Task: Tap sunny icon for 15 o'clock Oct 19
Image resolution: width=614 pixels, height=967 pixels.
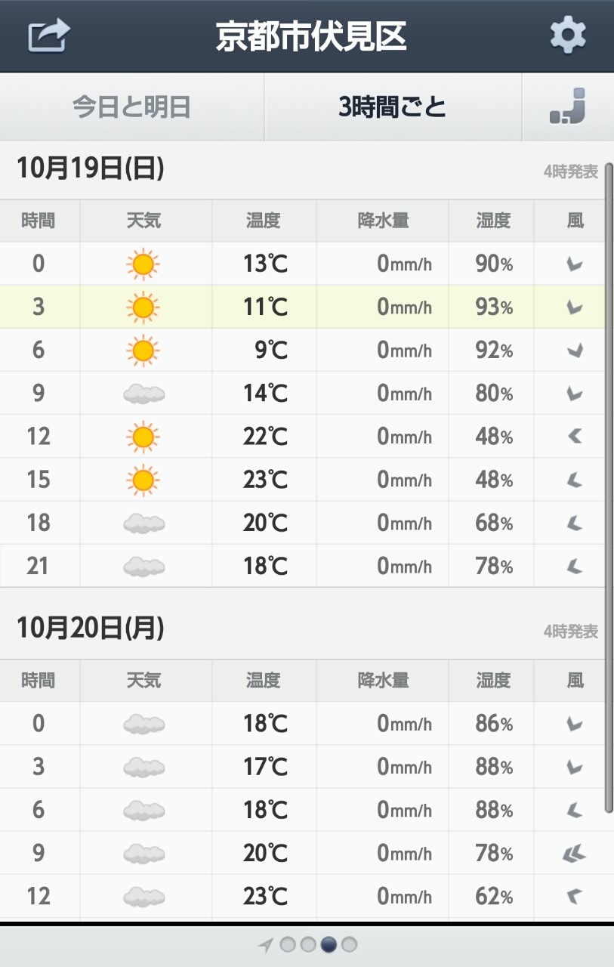Action: coord(143,479)
